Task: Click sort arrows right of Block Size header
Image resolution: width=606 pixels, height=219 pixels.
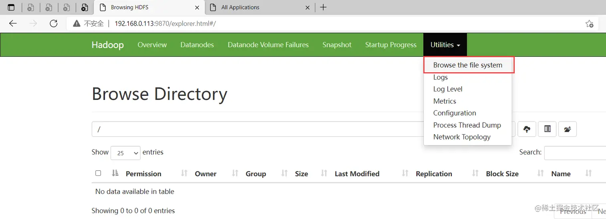Action: (541, 173)
